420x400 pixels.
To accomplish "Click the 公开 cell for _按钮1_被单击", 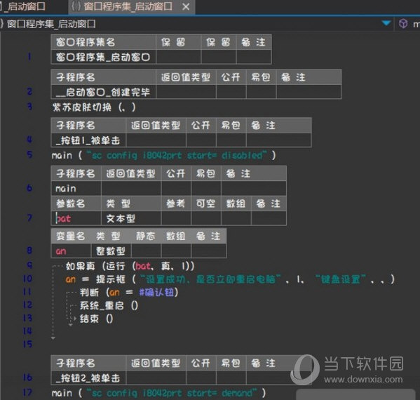I will pyautogui.click(x=201, y=140).
